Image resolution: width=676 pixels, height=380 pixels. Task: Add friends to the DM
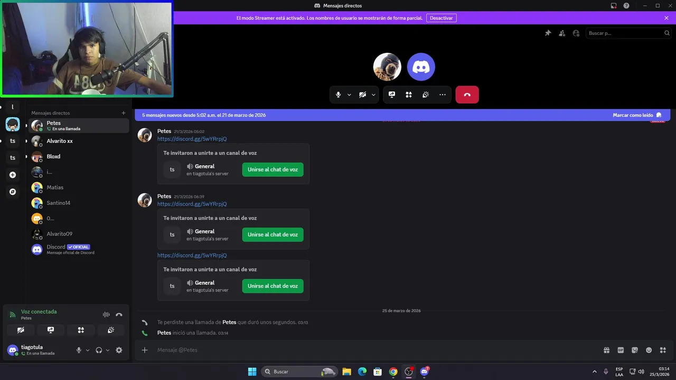point(562,33)
